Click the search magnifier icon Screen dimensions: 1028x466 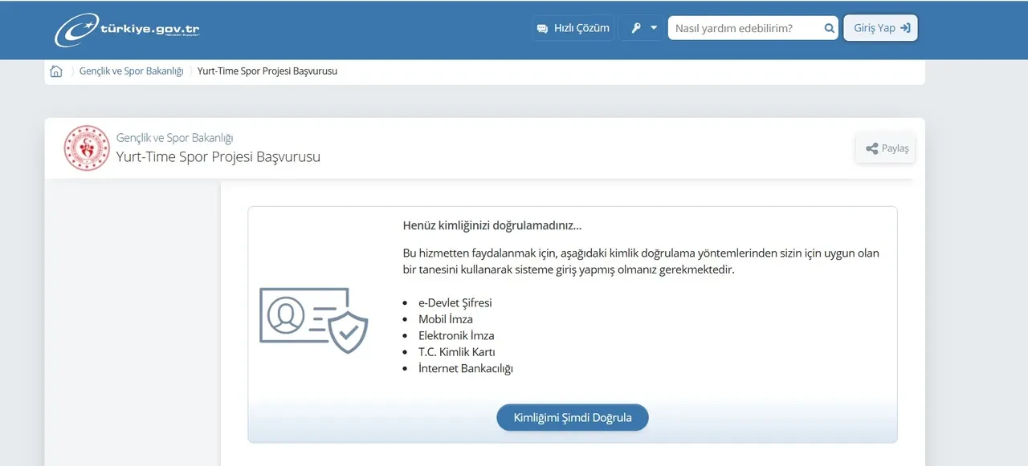(x=828, y=27)
